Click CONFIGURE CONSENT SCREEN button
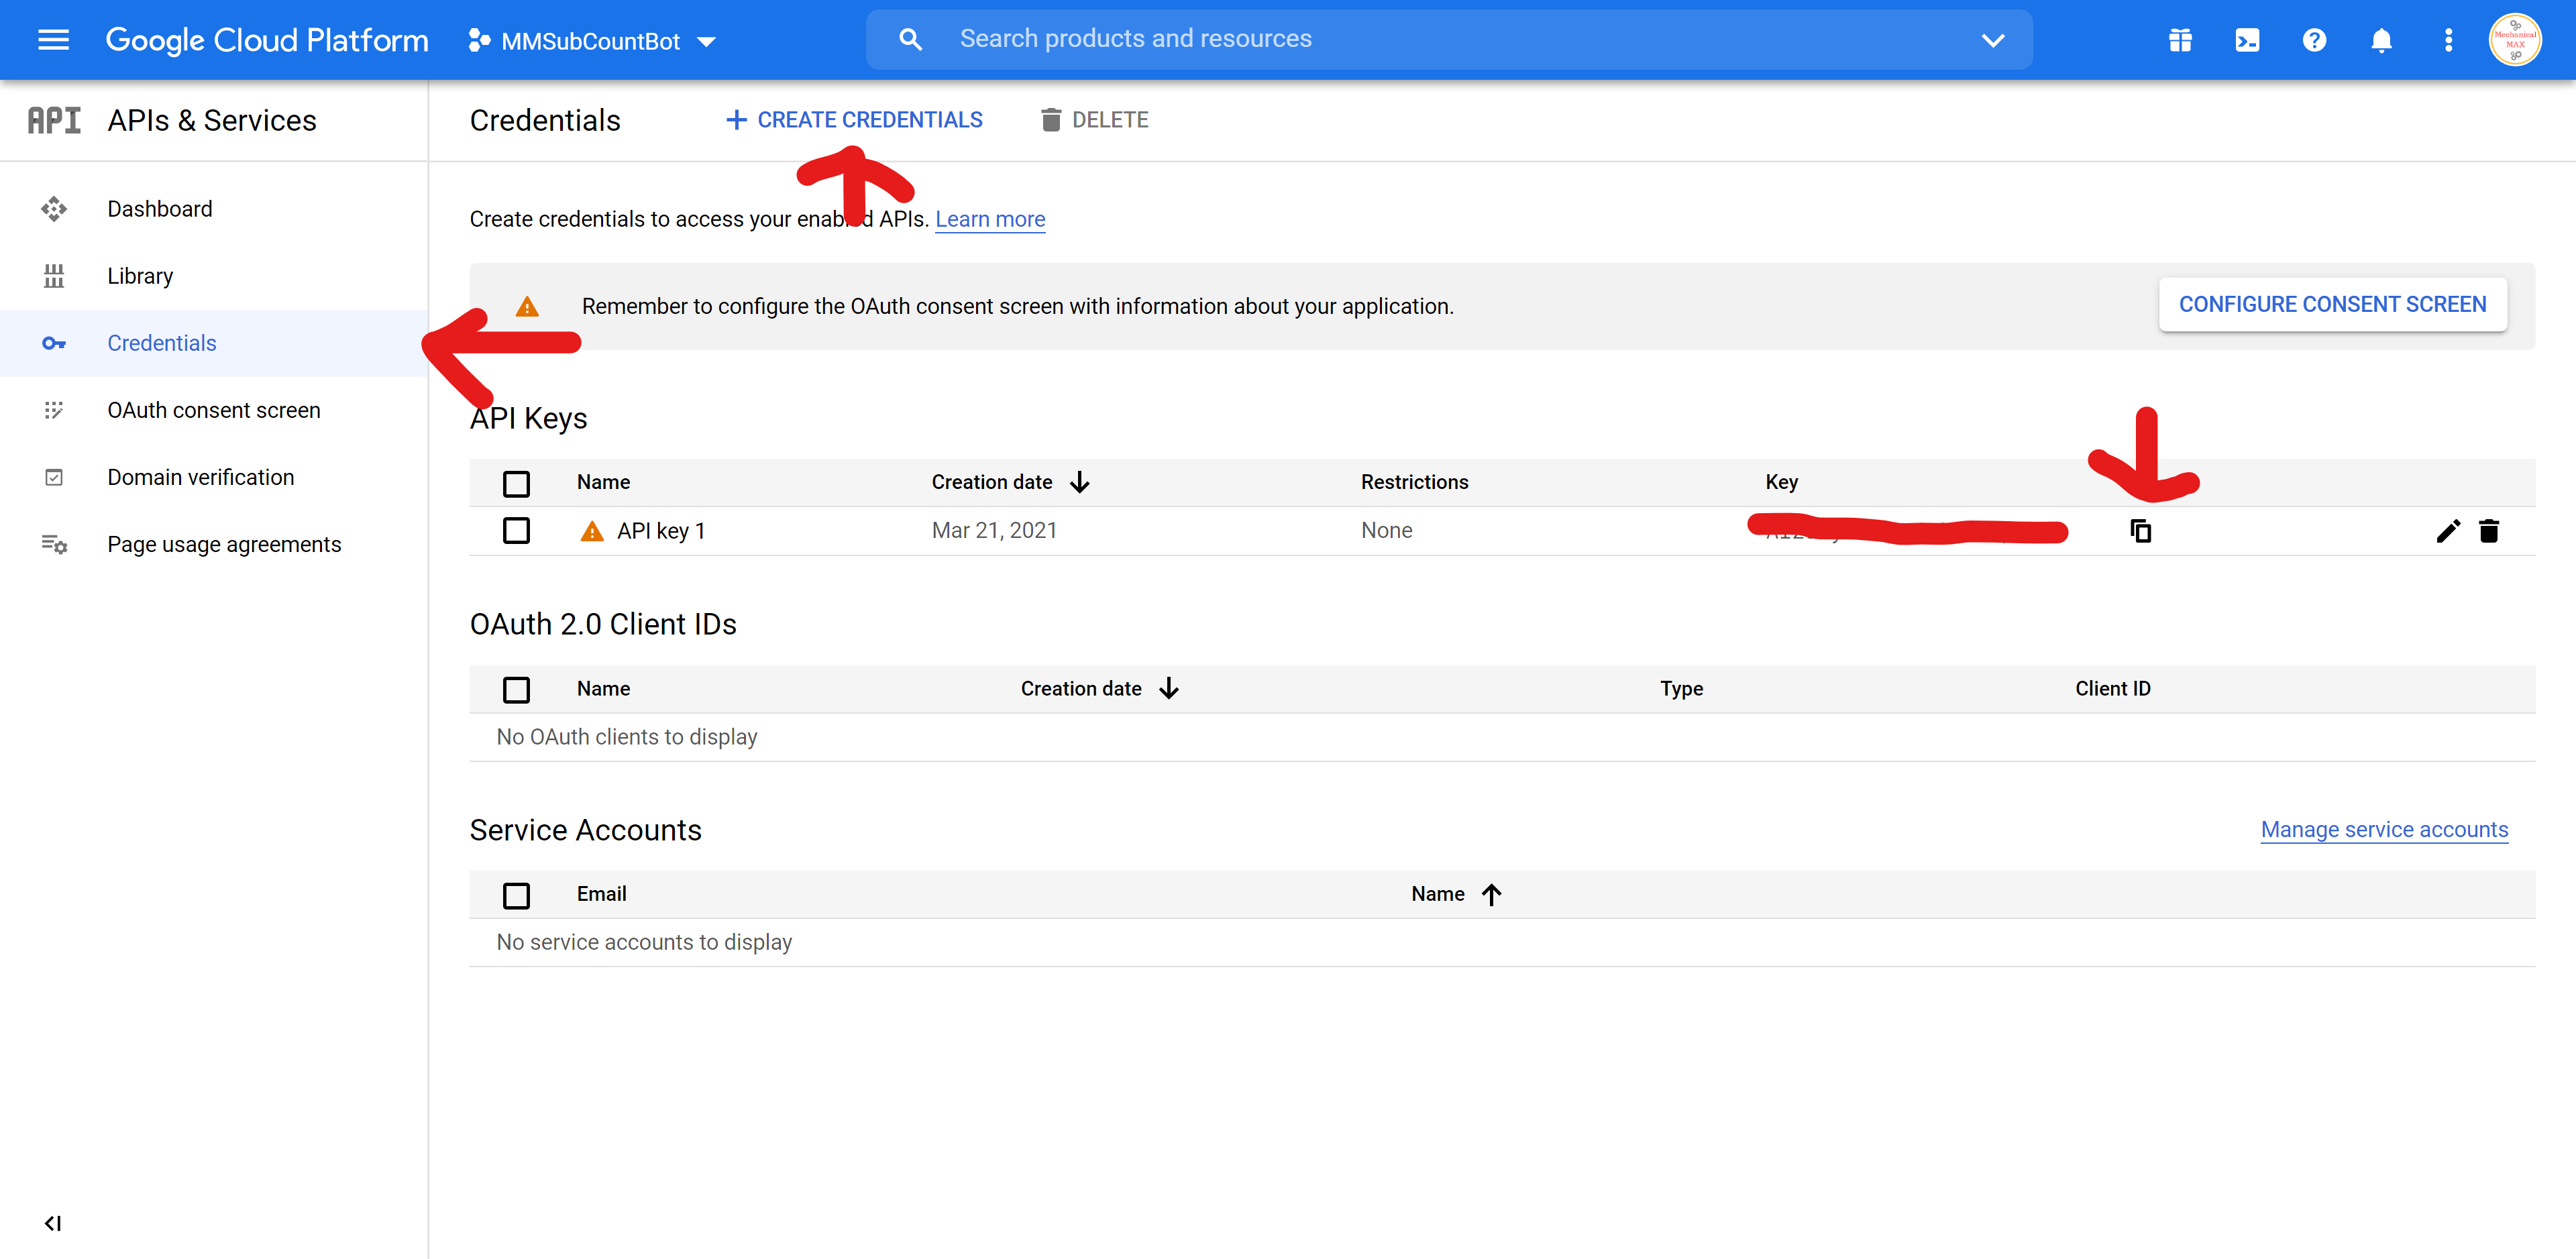 pyautogui.click(x=2332, y=304)
